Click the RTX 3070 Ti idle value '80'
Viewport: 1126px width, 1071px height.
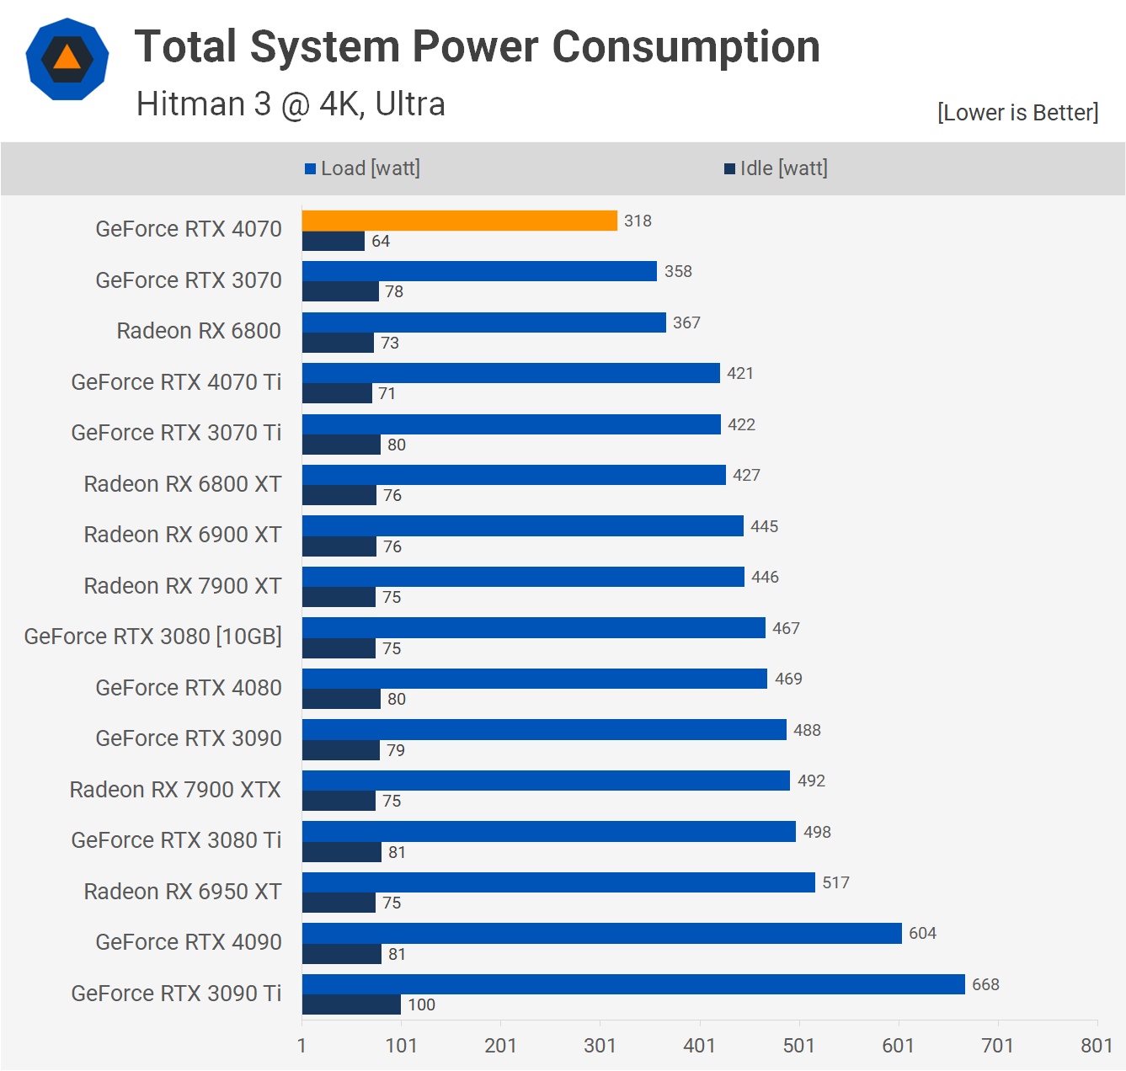point(397,445)
